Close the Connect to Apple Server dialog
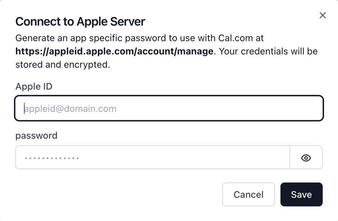 (322, 15)
